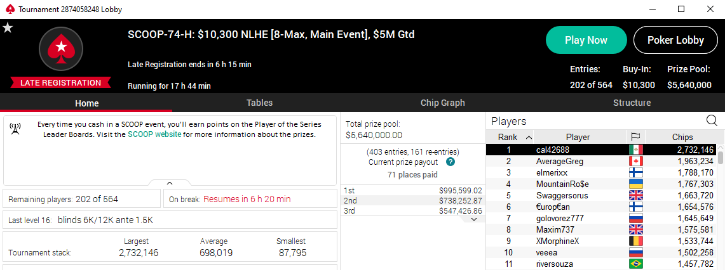Sort players by Chips column
This screenshot has width=725, height=270.
(x=682, y=137)
